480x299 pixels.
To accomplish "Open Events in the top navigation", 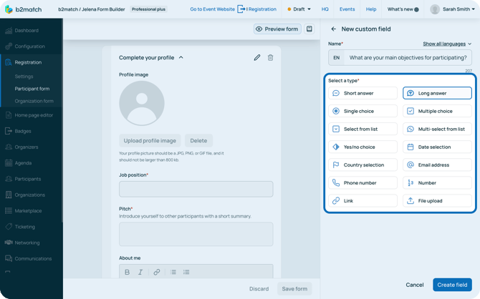I will coord(347,9).
